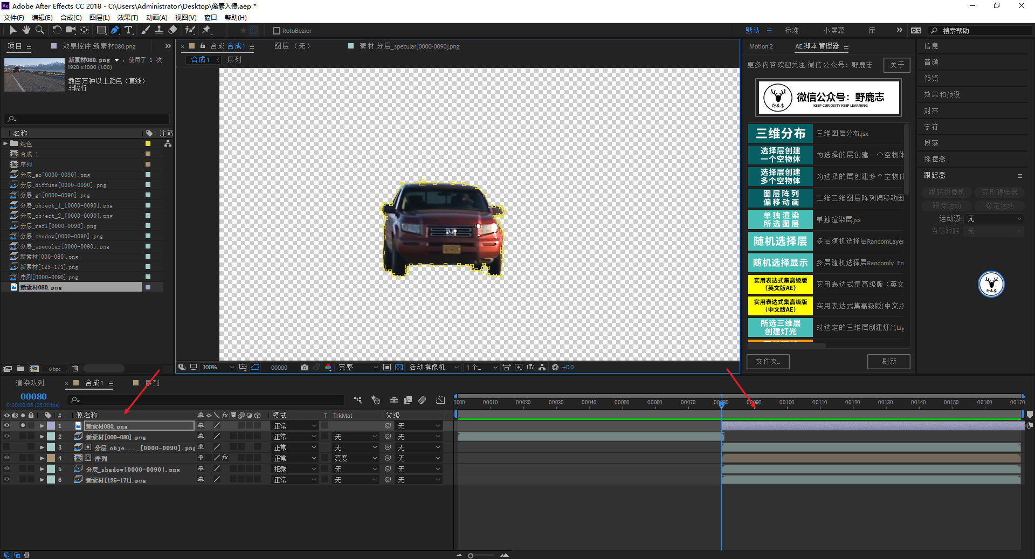Toggle effects fx switch on layer 序列
1035x559 pixels.
tap(225, 458)
